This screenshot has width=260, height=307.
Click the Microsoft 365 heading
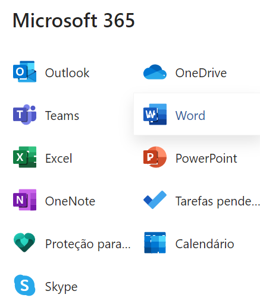pos(74,20)
